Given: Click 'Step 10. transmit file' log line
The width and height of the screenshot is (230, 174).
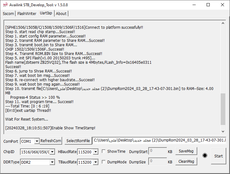Looking at the screenshot, I should coord(109,91).
